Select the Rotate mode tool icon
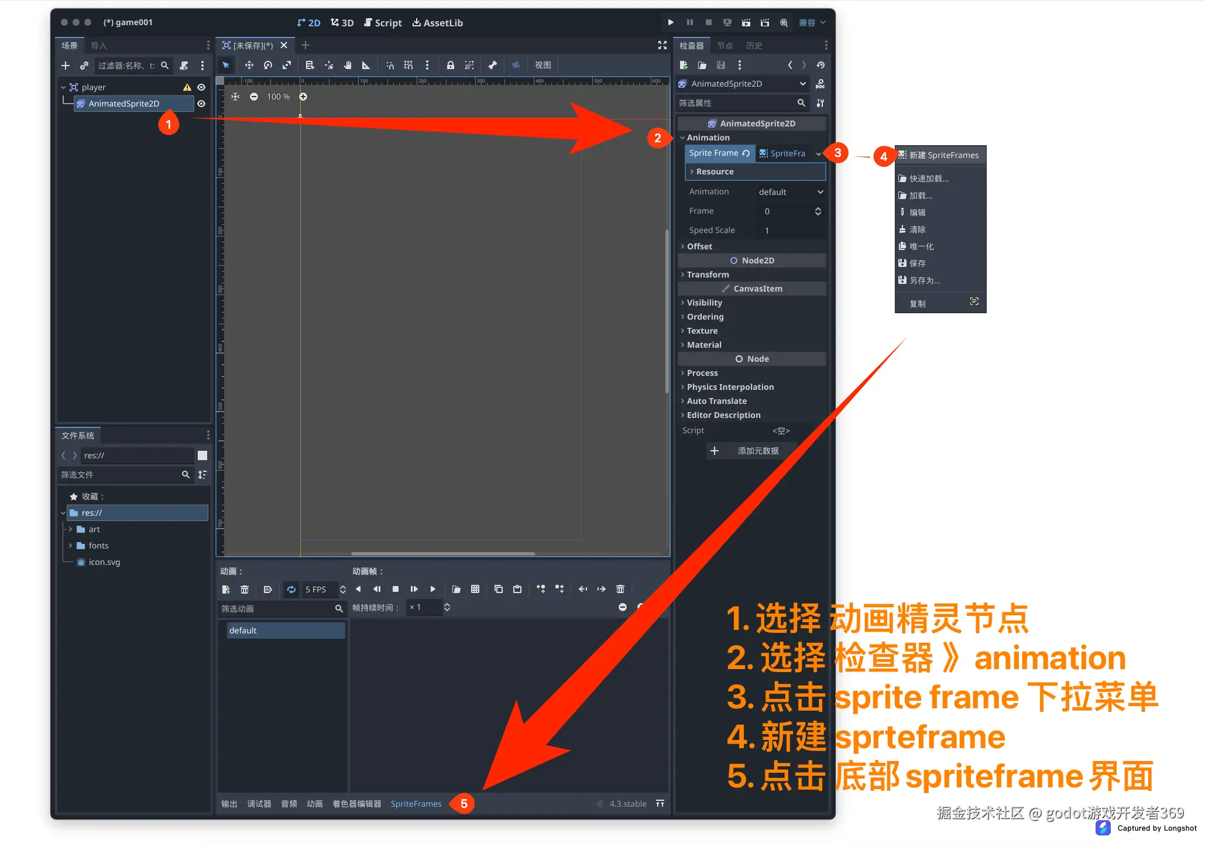This screenshot has width=1205, height=843. coord(267,65)
